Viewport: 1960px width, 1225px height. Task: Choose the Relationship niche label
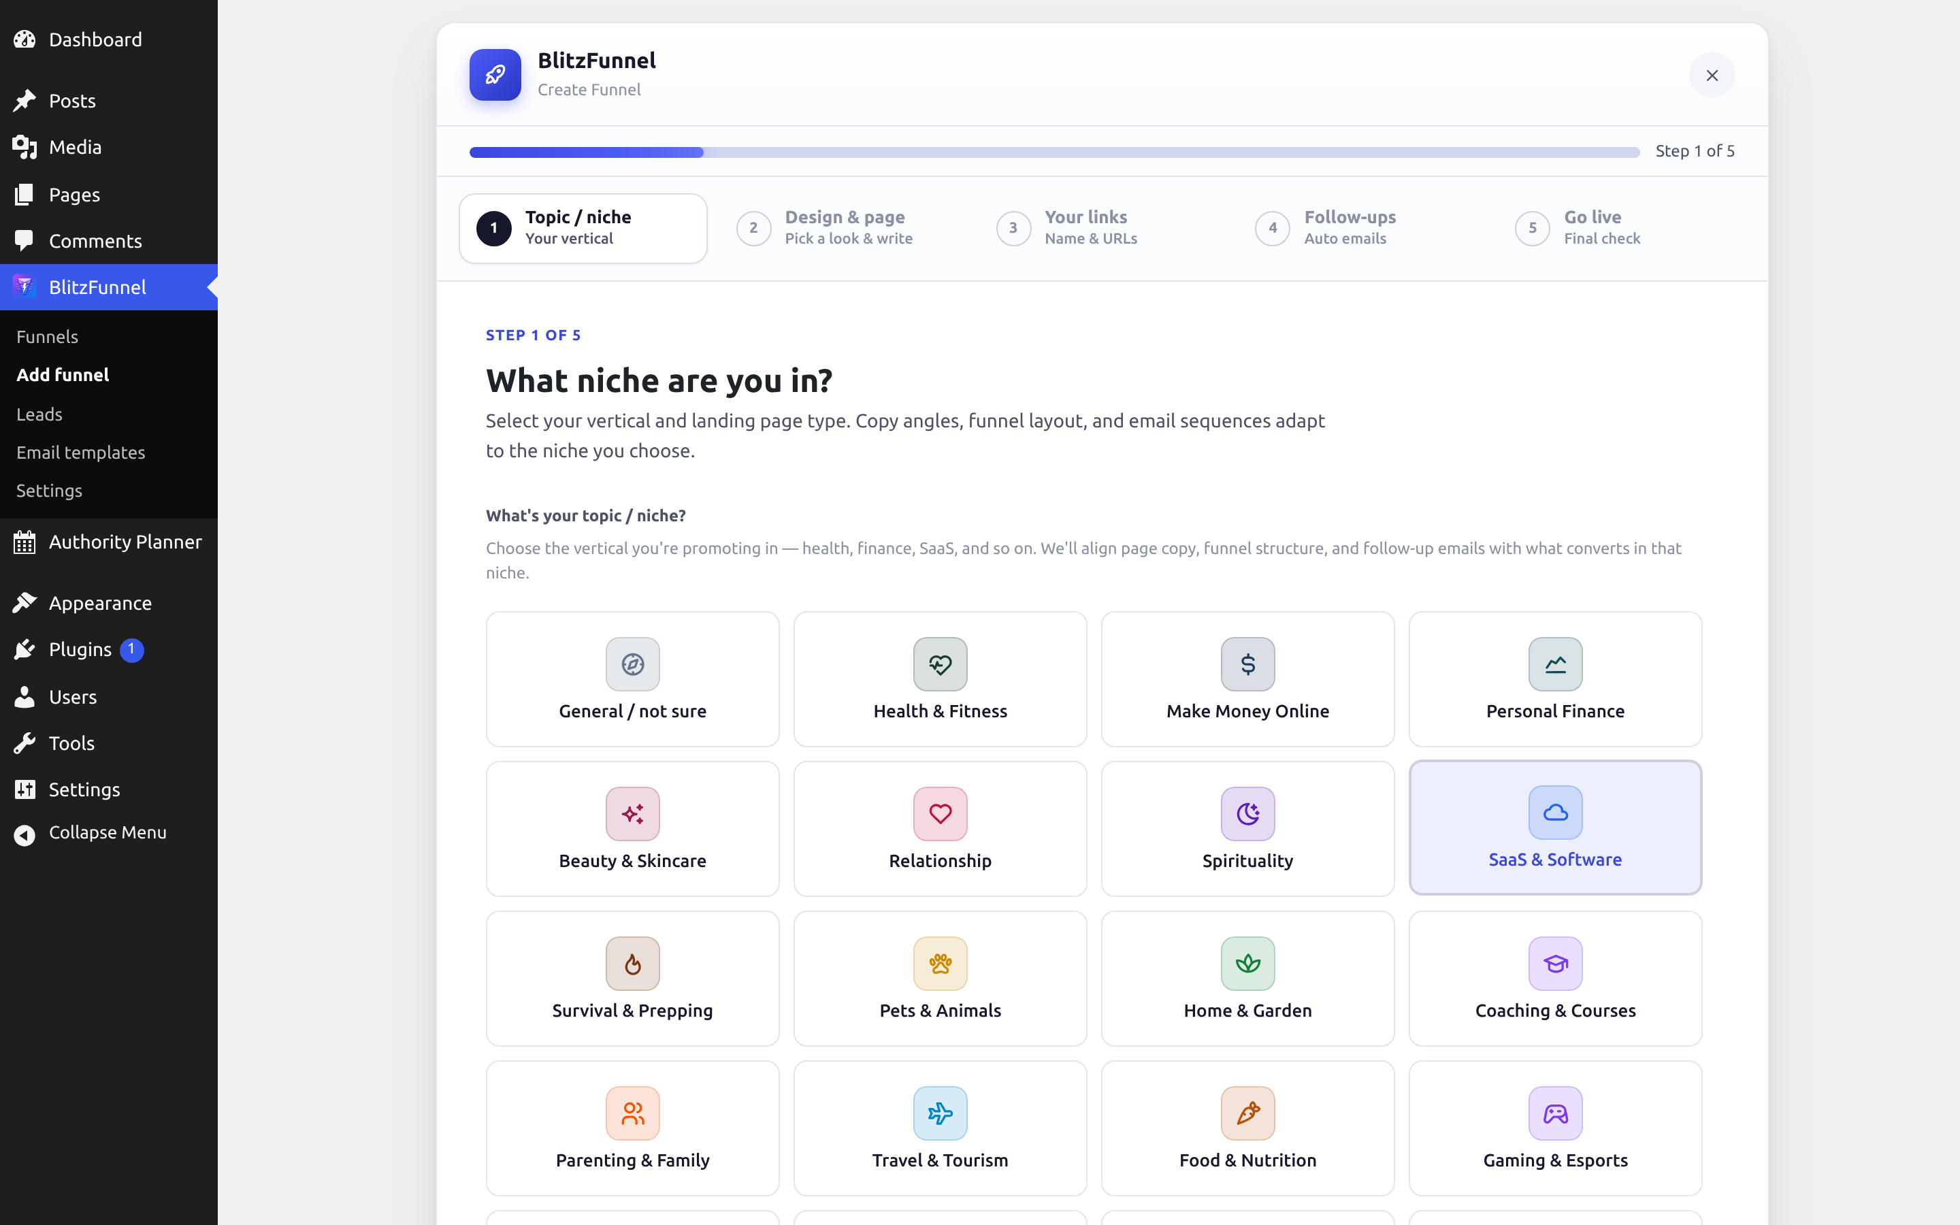939,860
